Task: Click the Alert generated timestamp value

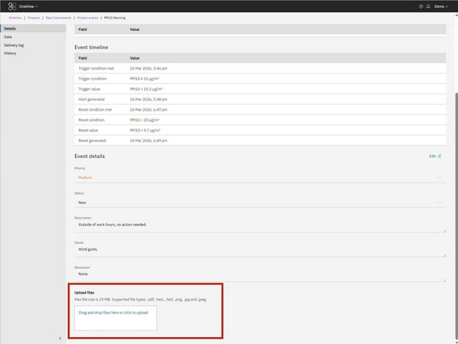Action: point(149,99)
